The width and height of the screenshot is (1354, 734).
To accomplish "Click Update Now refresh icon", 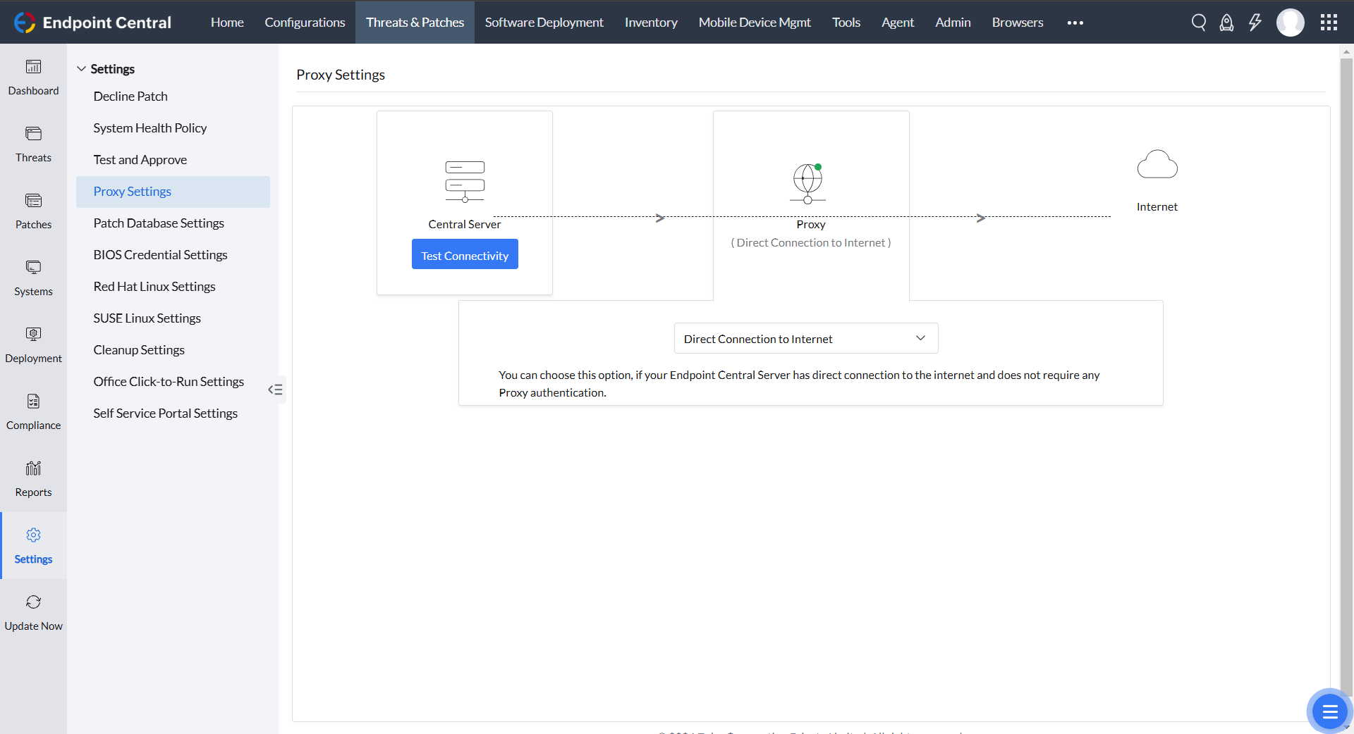I will pyautogui.click(x=33, y=602).
